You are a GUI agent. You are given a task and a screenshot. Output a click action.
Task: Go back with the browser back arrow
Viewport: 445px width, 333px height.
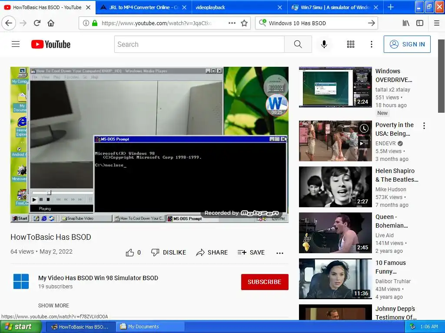[x=9, y=23]
